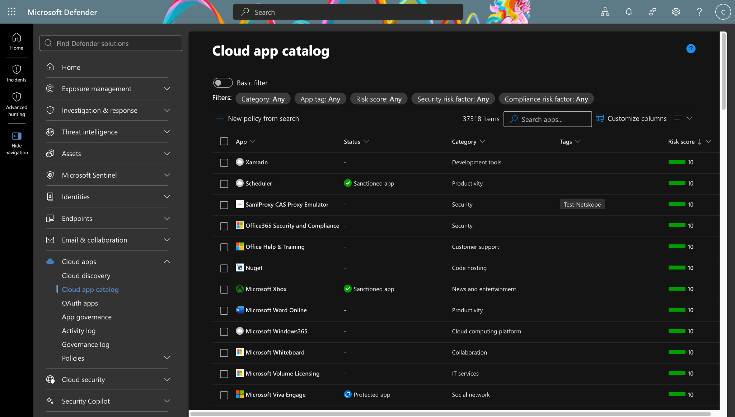The image size is (735, 417).
Task: Click the Xamarin app icon
Action: pyautogui.click(x=240, y=162)
